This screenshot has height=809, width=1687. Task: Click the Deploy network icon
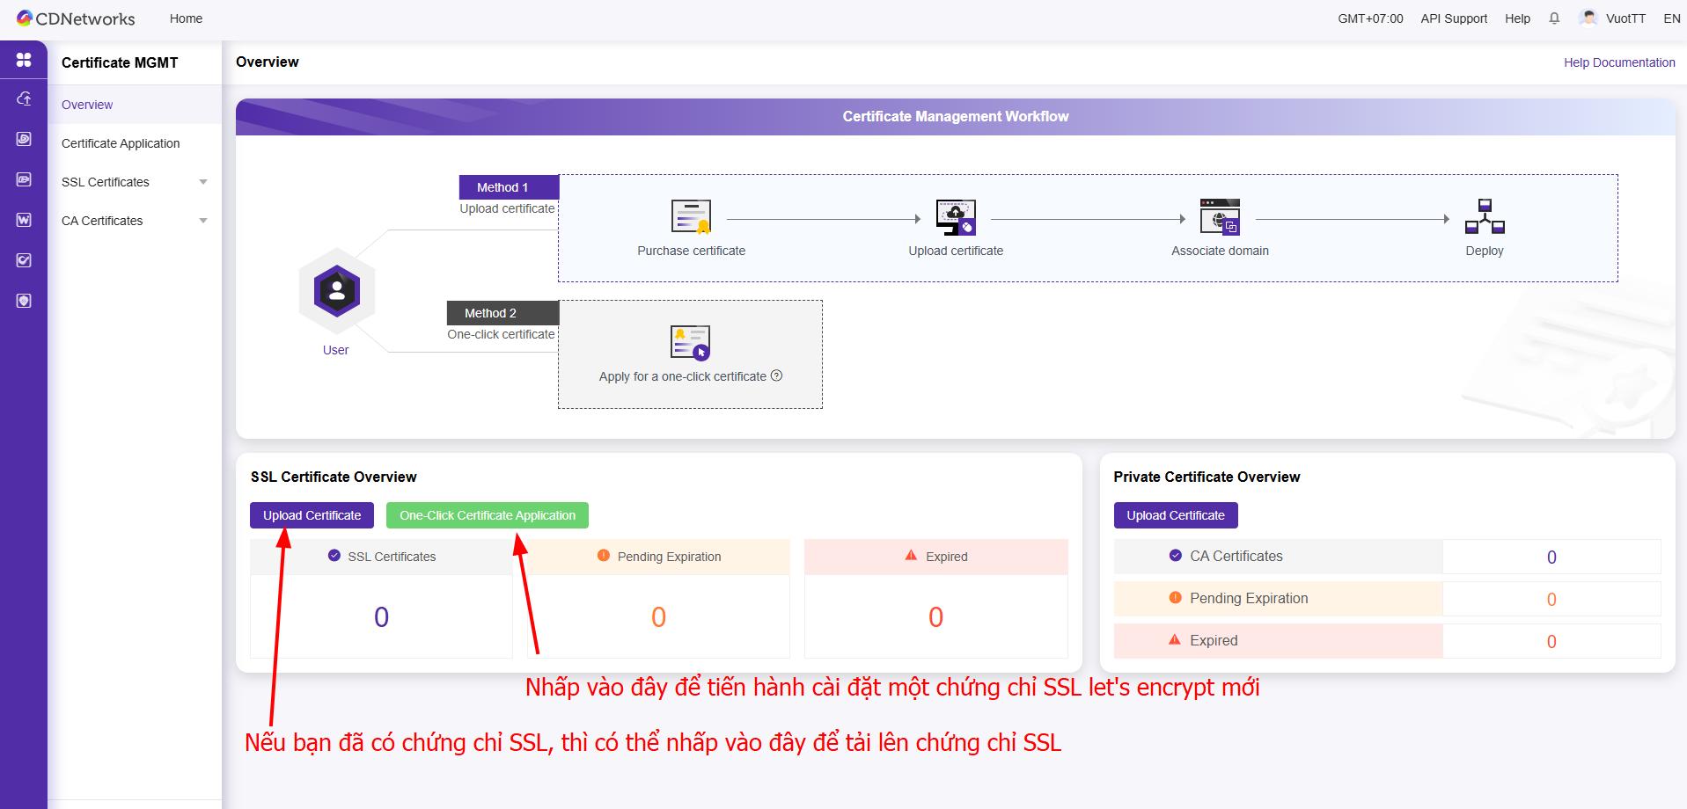point(1485,216)
